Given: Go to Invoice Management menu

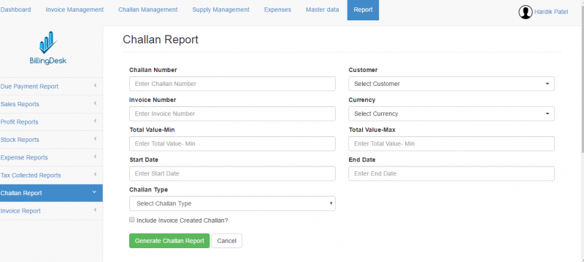Looking at the screenshot, I should click(74, 9).
